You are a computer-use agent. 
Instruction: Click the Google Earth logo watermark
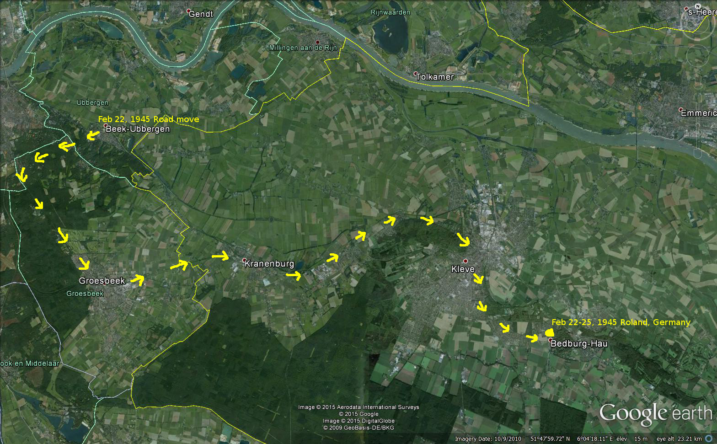click(x=655, y=413)
